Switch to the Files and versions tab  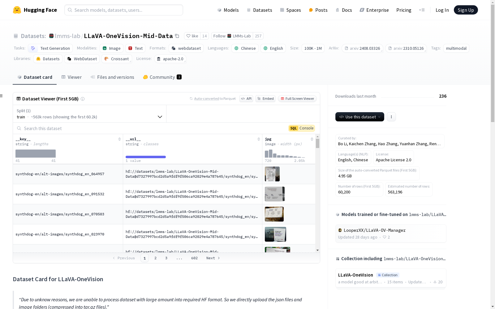pyautogui.click(x=112, y=77)
